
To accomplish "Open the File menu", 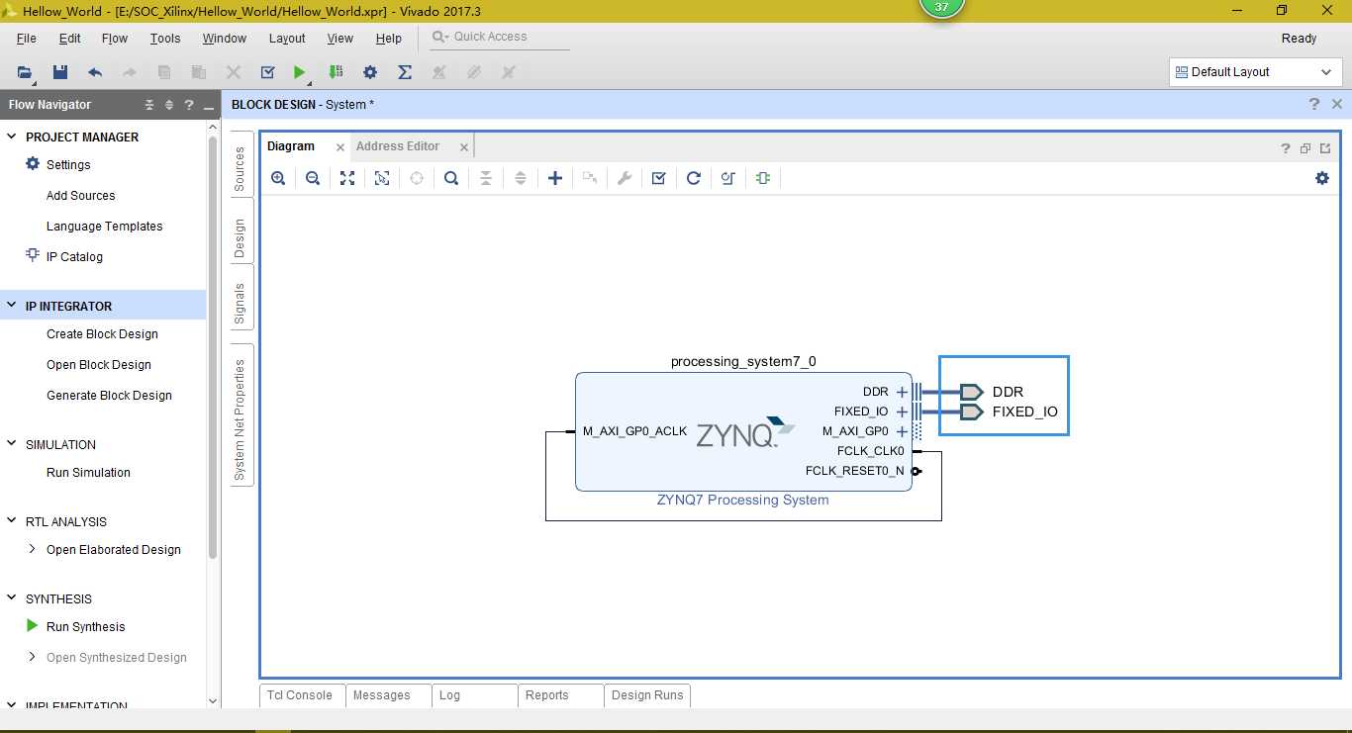I will (27, 39).
